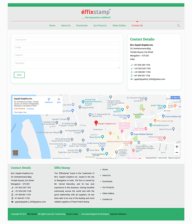Click City Centre Mall marker on map
The height and width of the screenshot is (224, 192).
(x=129, y=116)
